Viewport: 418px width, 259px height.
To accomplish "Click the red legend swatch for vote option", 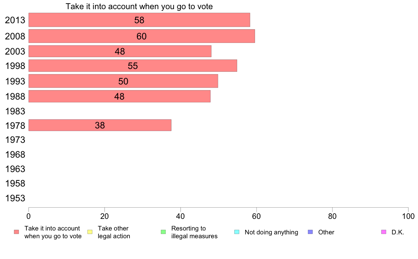I will point(17,232).
